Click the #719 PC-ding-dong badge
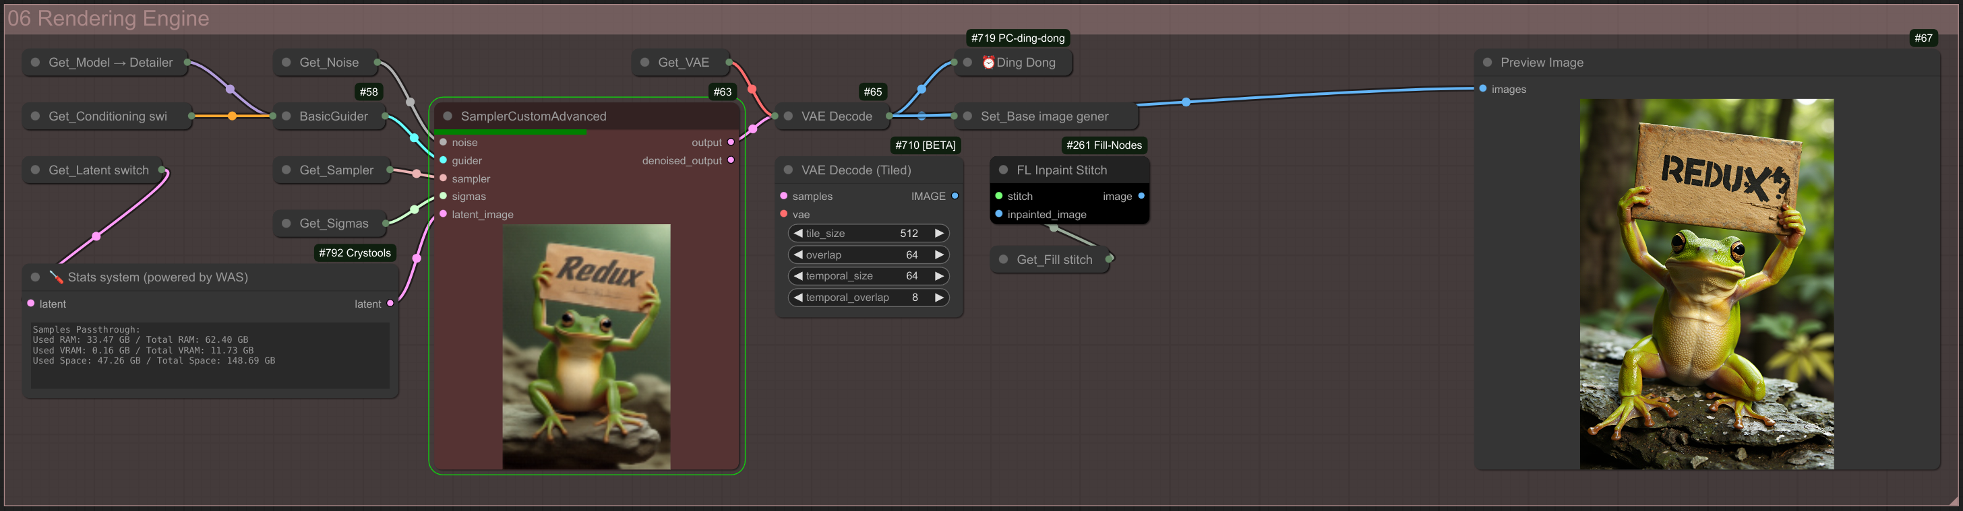This screenshot has width=1963, height=511. coord(1017,38)
